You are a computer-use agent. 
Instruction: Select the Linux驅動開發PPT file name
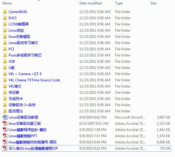(x=23, y=136)
